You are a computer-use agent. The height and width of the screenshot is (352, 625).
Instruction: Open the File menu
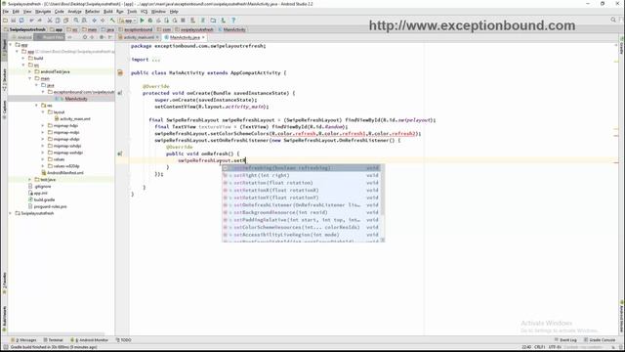(6, 12)
